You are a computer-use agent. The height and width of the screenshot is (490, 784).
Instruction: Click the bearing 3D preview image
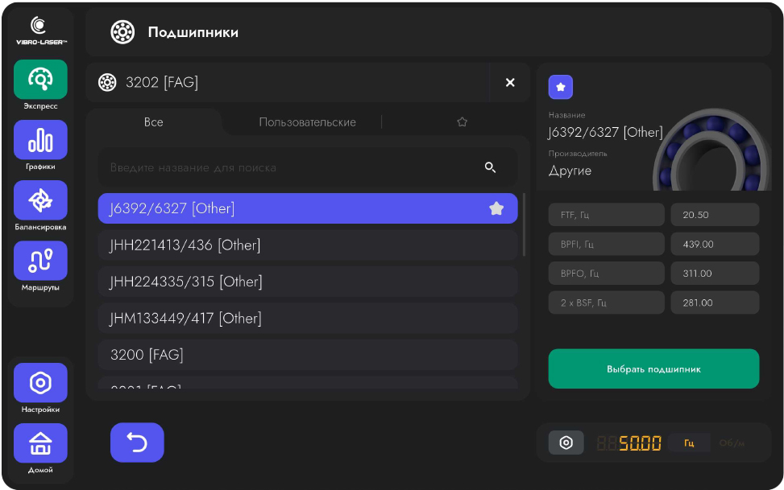pyautogui.click(x=712, y=150)
